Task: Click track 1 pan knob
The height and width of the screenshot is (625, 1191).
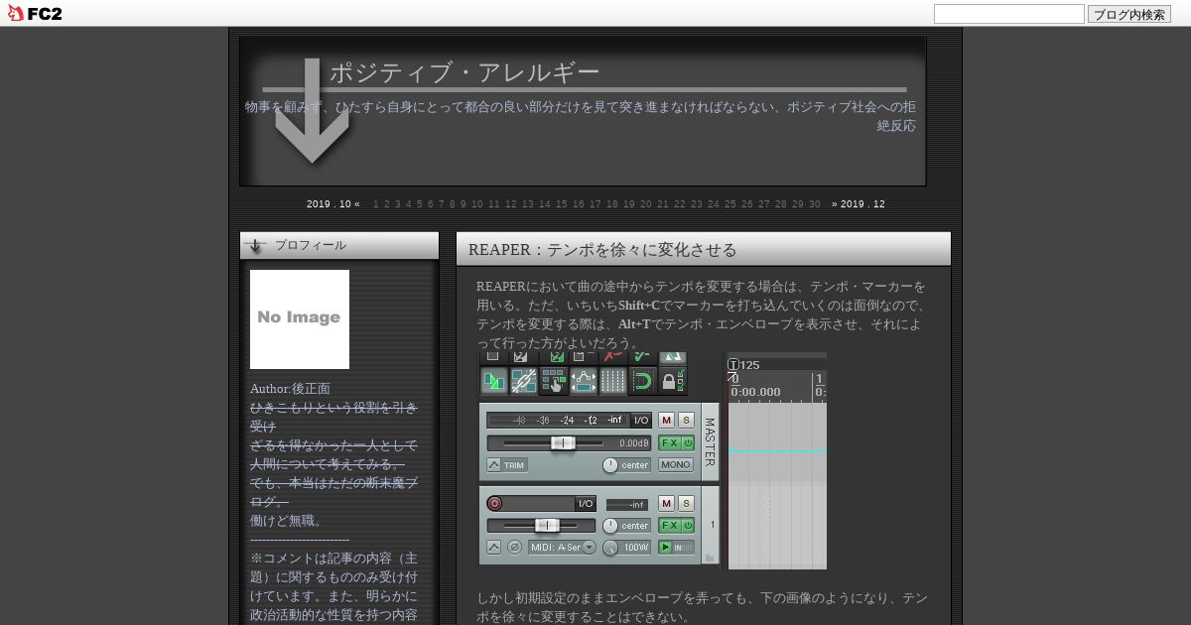Action: point(609,526)
